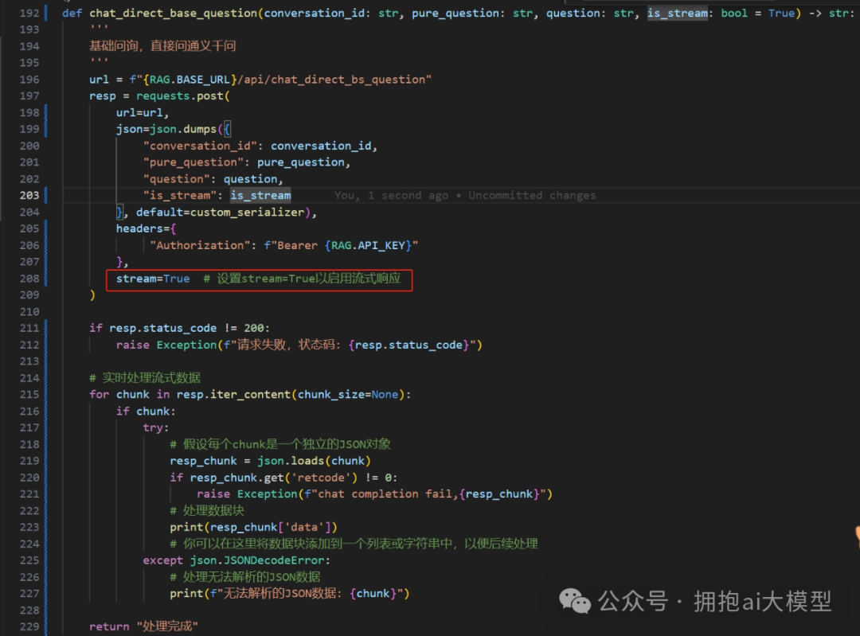Click the print(resp_chunk['data']) statement
The width and height of the screenshot is (860, 636).
pyautogui.click(x=253, y=527)
